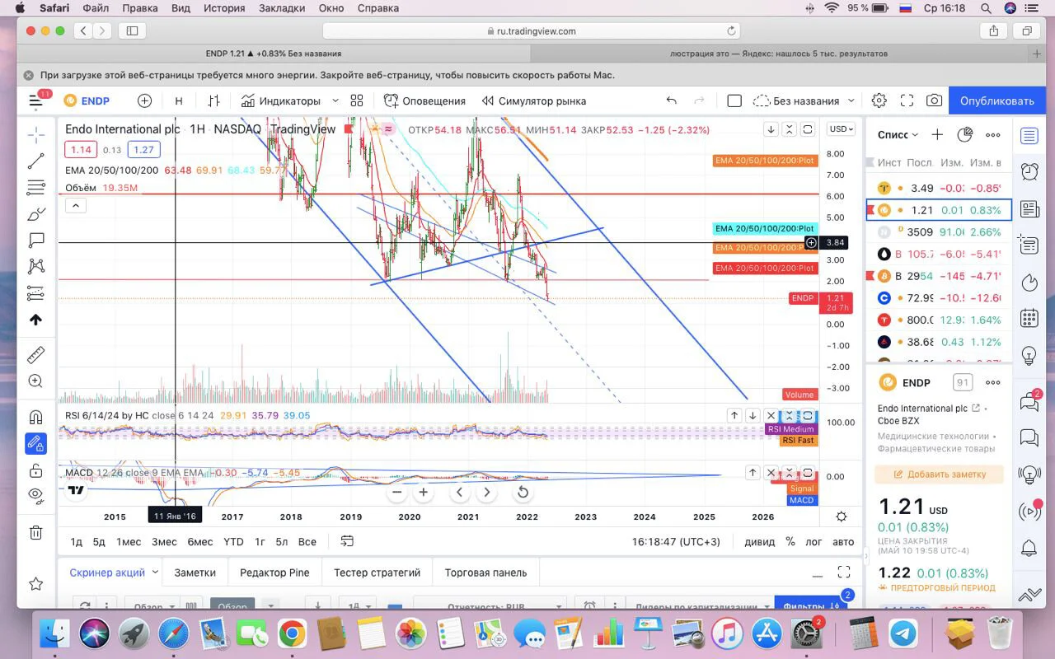Viewport: 1055px width, 659px height.
Task: Open the USD currency dropdown
Action: tap(842, 129)
